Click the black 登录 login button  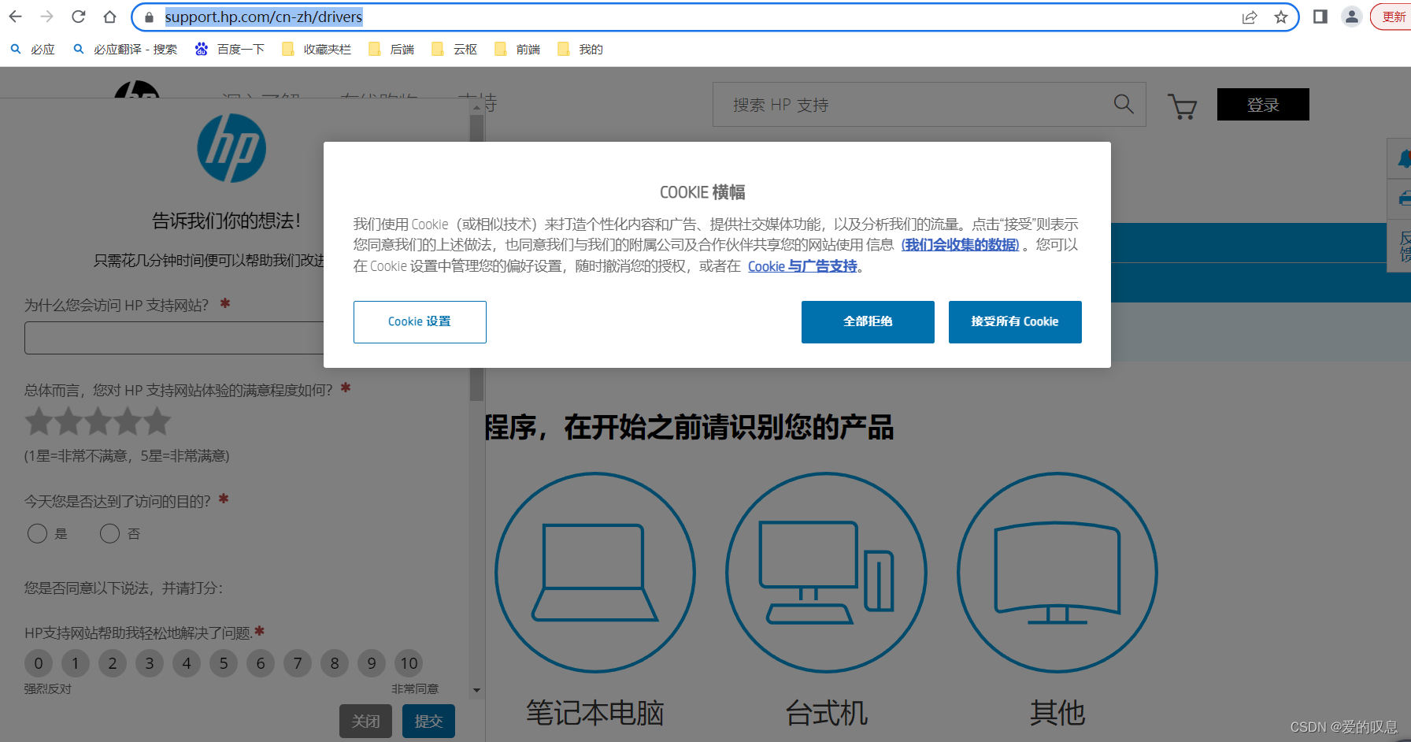1263,105
